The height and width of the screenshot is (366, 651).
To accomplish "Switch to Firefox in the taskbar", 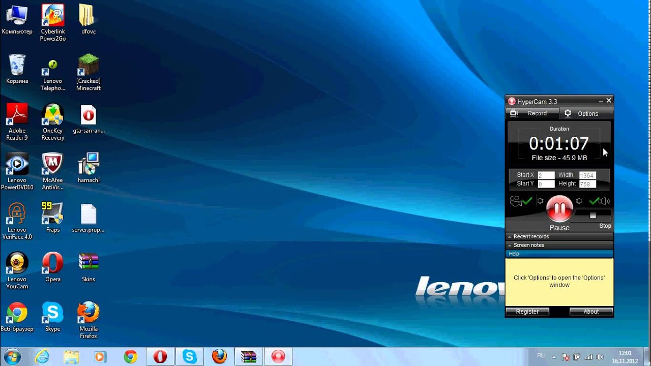I will (219, 357).
